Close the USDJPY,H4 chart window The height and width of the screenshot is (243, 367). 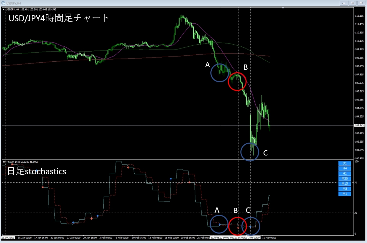pos(361,3)
